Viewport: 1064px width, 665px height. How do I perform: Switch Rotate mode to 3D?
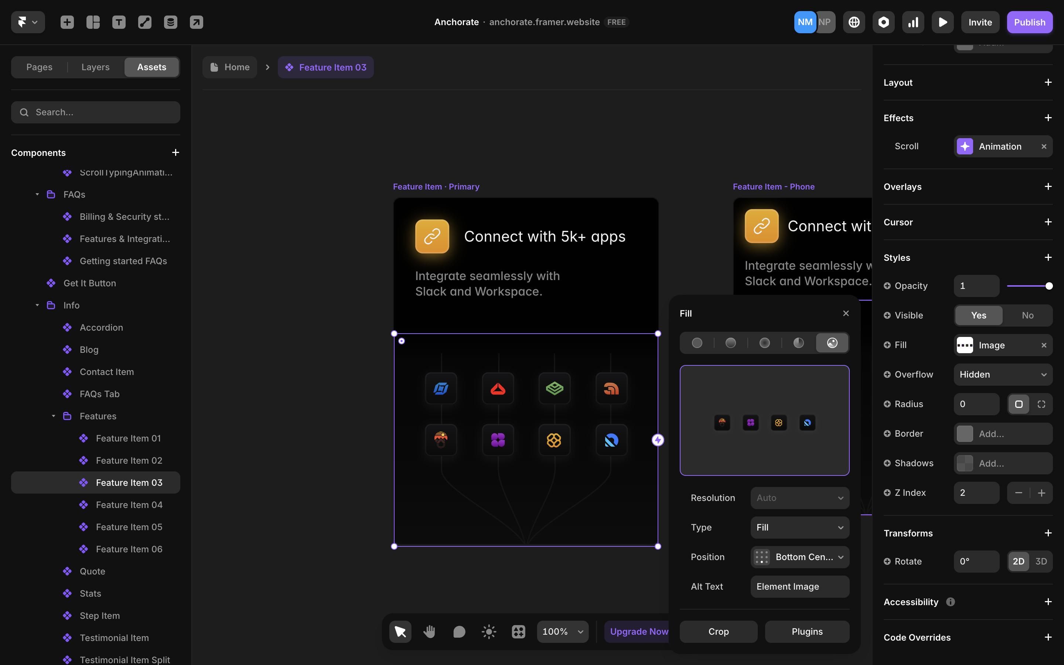(1041, 561)
